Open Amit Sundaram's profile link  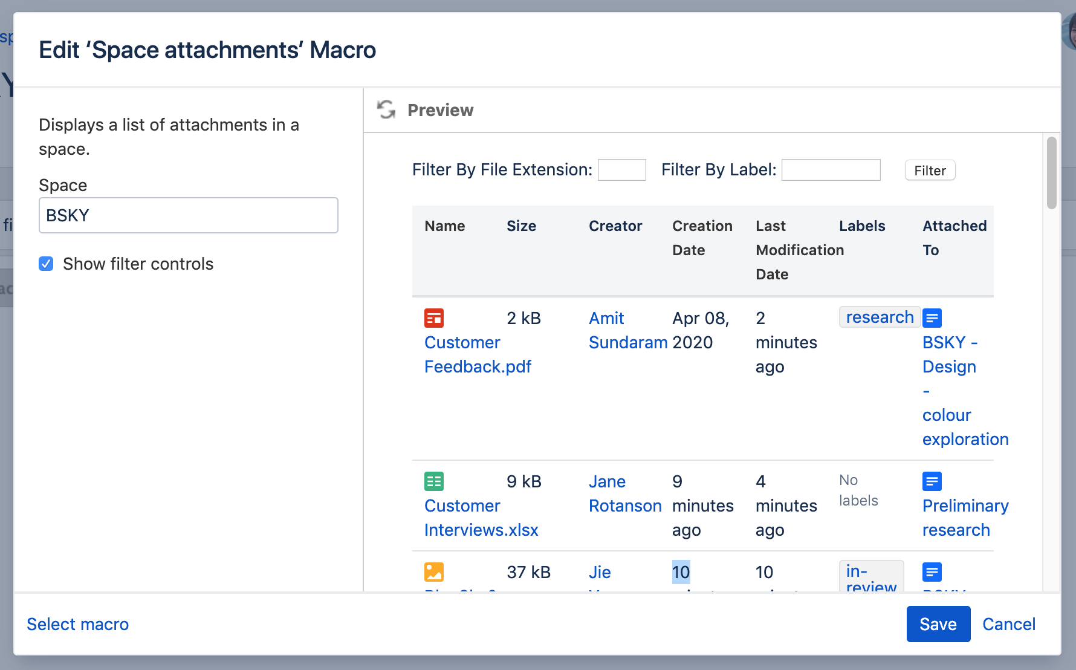pyautogui.click(x=627, y=331)
